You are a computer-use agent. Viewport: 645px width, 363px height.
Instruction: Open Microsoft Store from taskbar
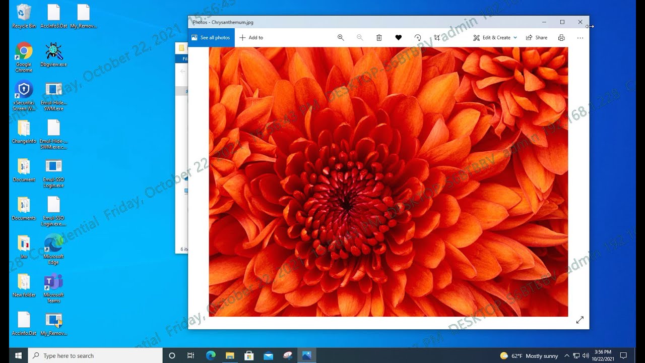point(249,355)
